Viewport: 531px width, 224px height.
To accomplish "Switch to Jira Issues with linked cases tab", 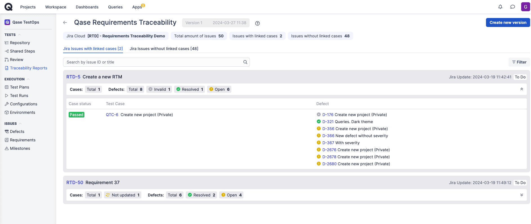I will [x=93, y=49].
